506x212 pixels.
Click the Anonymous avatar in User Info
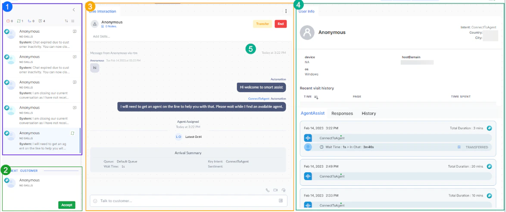[x=307, y=33]
